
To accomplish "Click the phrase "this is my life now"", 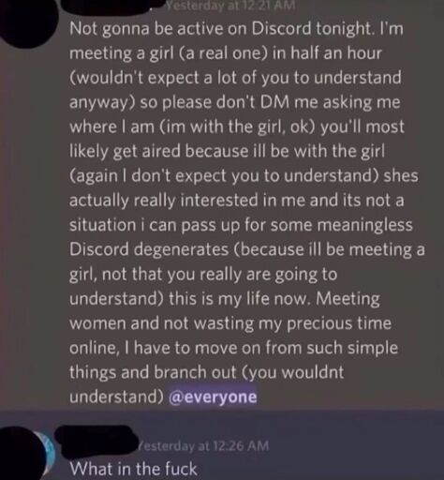I will tap(240, 299).
